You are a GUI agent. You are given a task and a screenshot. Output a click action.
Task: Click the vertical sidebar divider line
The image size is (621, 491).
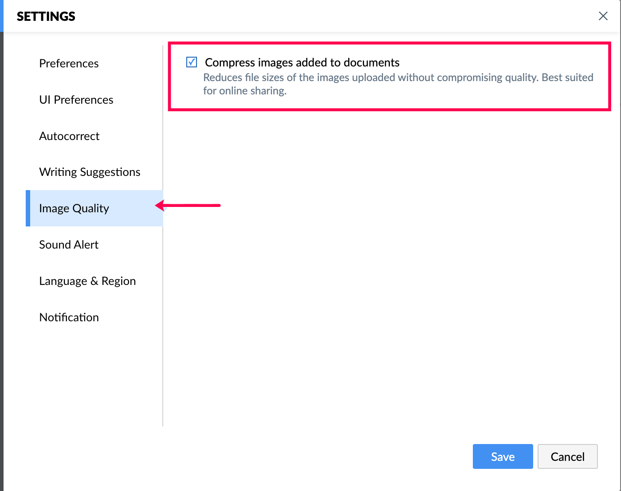point(163,310)
